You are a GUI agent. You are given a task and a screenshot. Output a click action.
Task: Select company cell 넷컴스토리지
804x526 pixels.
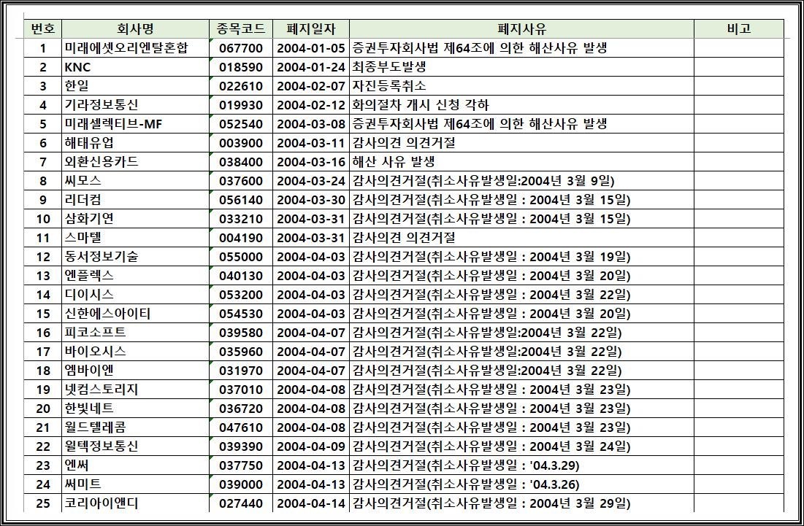(135, 390)
